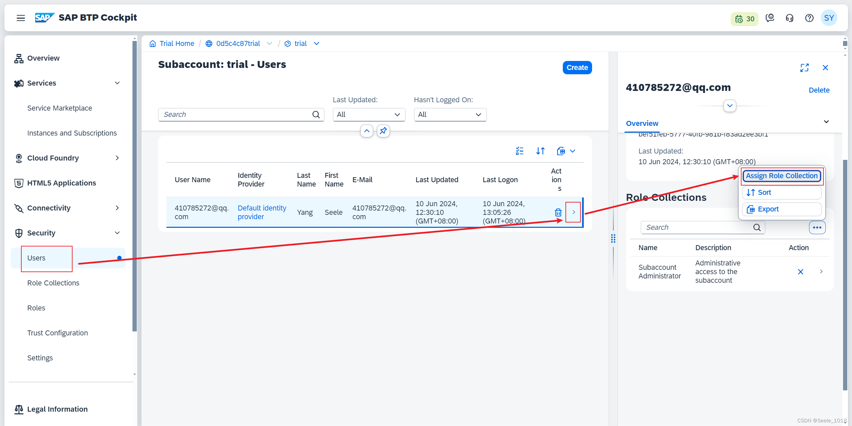852x426 pixels.
Task: Click the SAP logo
Action: pos(45,18)
